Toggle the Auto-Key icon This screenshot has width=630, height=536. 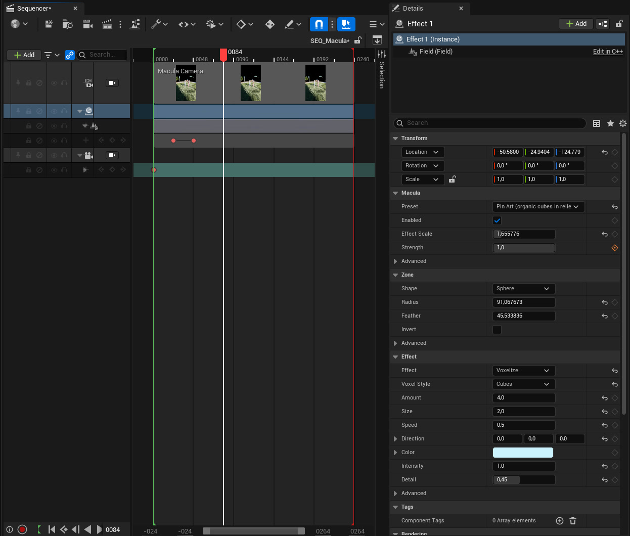click(x=270, y=24)
